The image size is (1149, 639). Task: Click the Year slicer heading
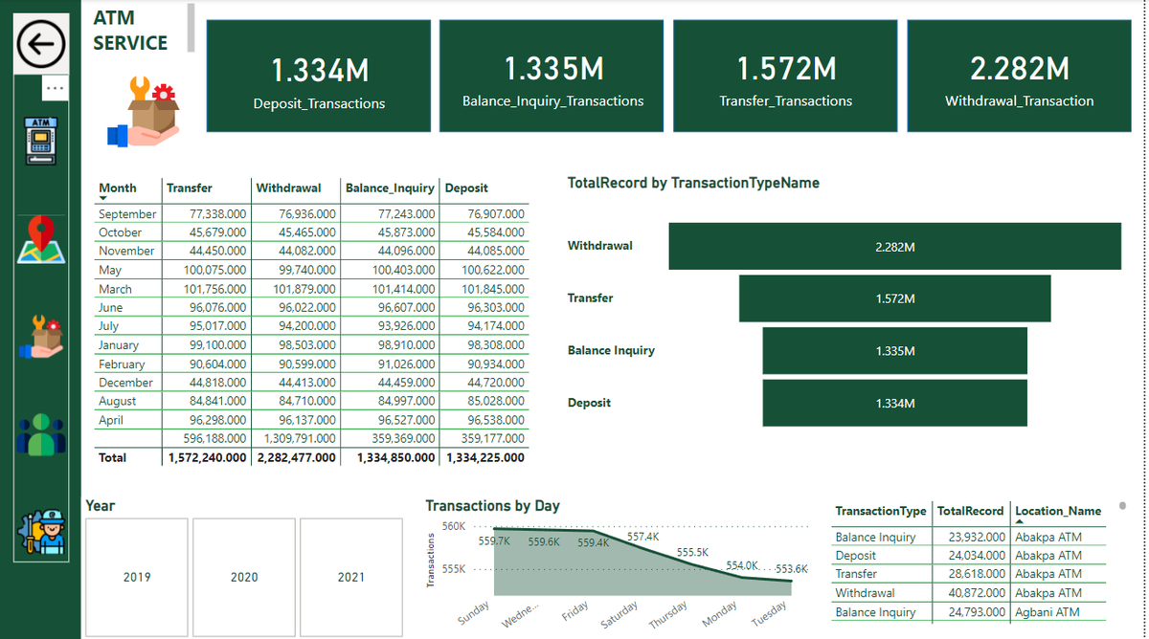coord(100,505)
